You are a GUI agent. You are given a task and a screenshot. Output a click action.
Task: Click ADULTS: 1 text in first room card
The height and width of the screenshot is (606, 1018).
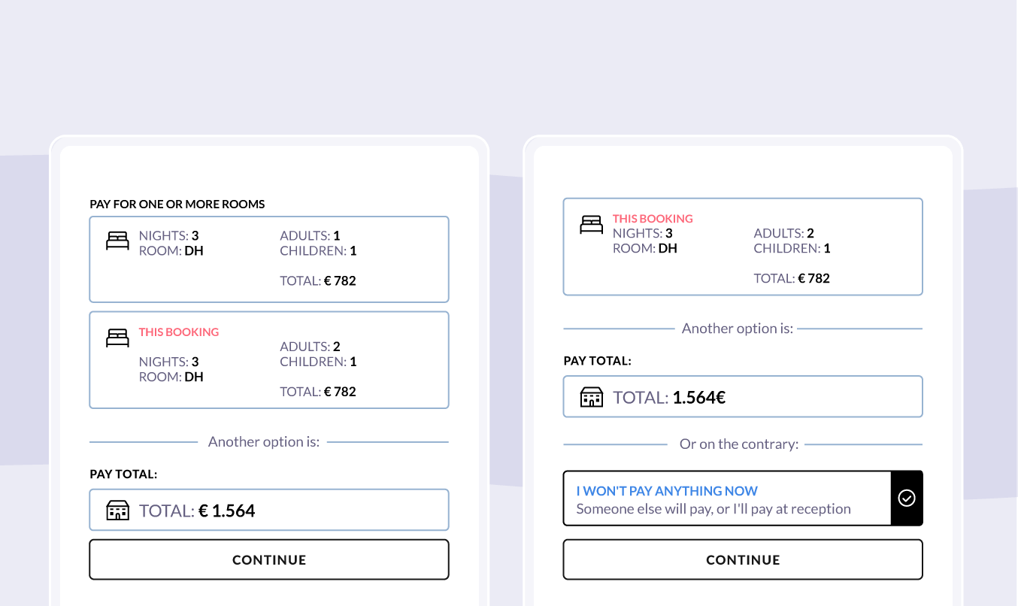point(310,235)
